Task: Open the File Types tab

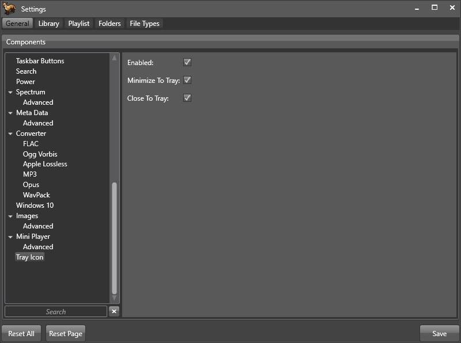Action: pos(145,24)
